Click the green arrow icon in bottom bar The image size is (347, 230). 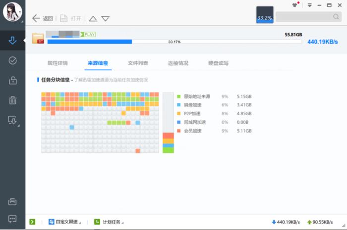[x=32, y=222]
